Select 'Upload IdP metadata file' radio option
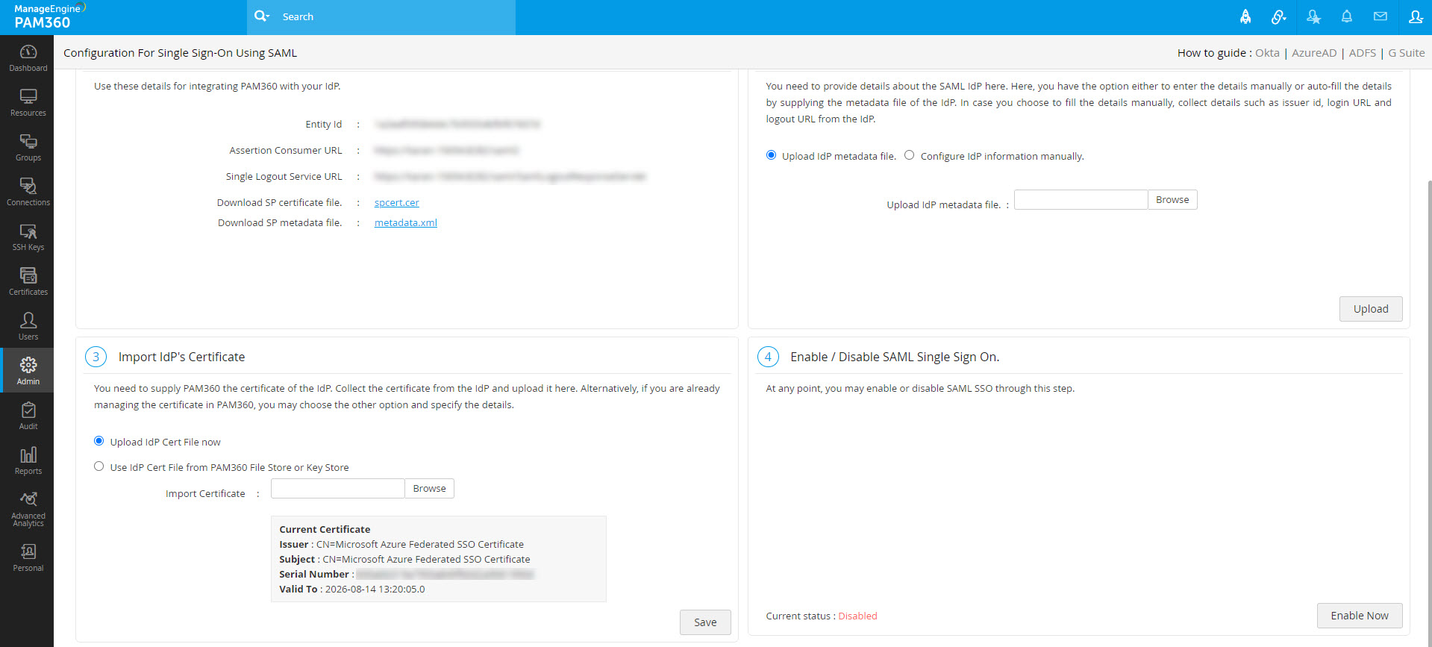Screen dimensions: 1432x647 771,155
